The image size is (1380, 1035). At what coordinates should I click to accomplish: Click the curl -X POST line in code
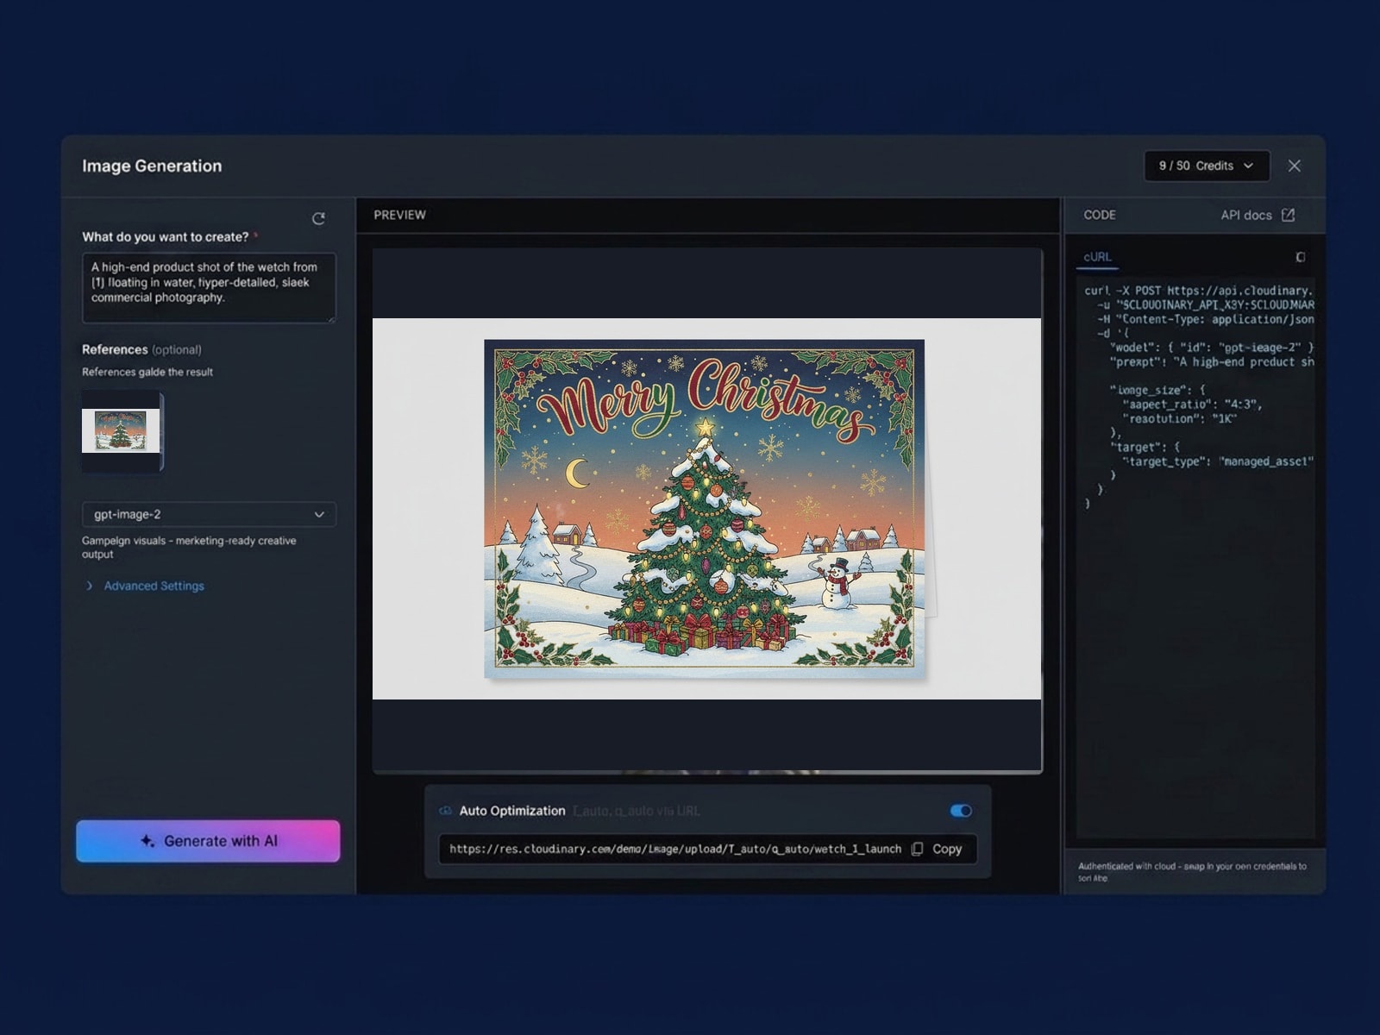click(x=1199, y=291)
